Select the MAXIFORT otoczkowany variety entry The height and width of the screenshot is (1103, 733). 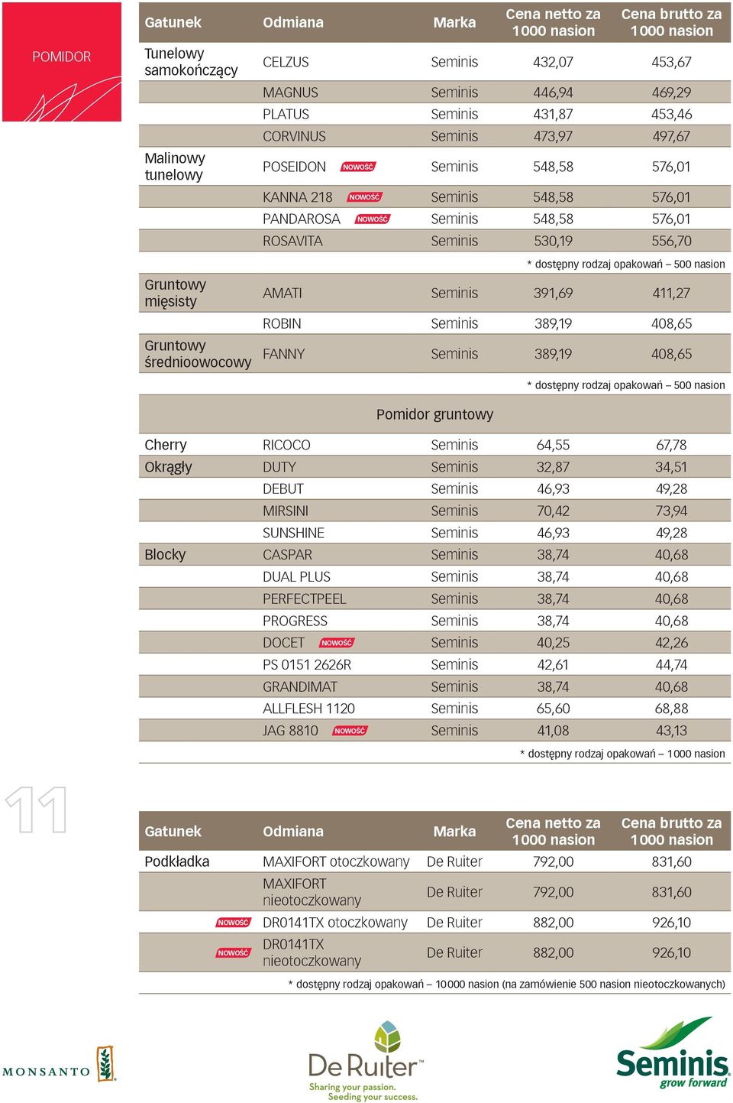point(336,861)
